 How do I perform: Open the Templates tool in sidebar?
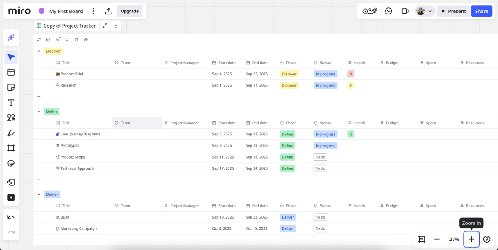coord(11,72)
